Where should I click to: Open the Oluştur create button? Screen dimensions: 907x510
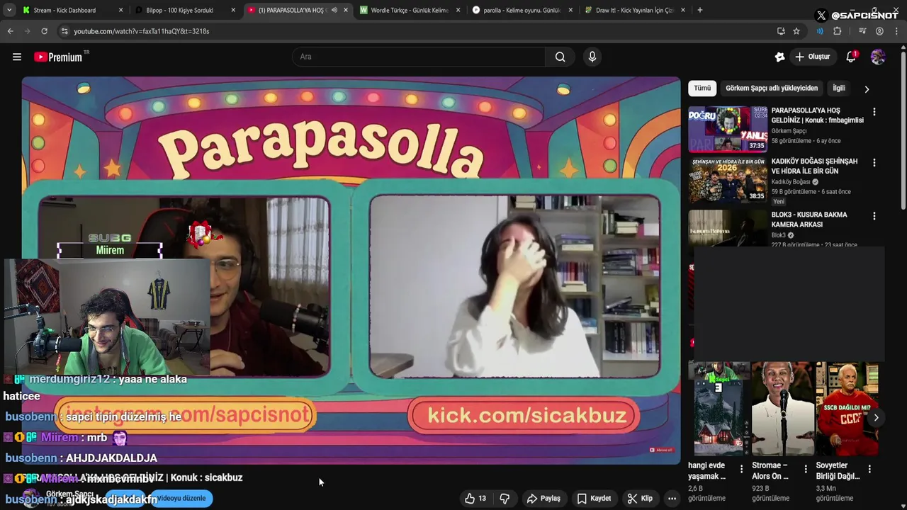(813, 57)
